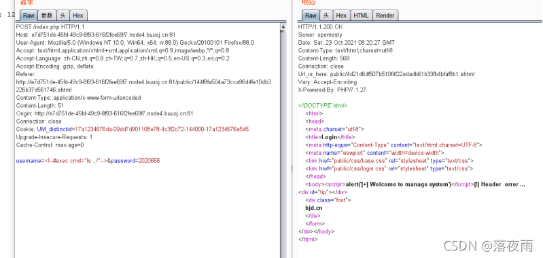The height and width of the screenshot is (258, 543).
Task: Click the password=2020666 parameter
Action: point(135,161)
